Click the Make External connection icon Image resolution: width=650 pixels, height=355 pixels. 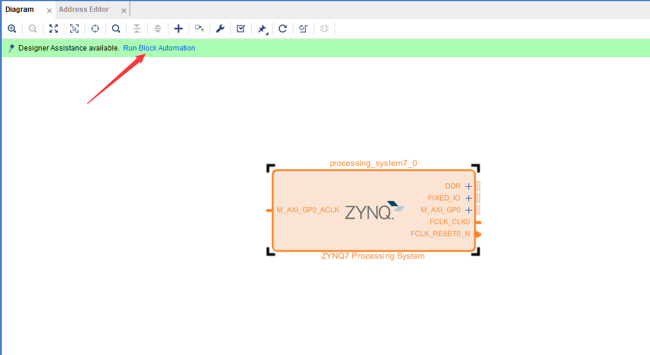tap(199, 29)
